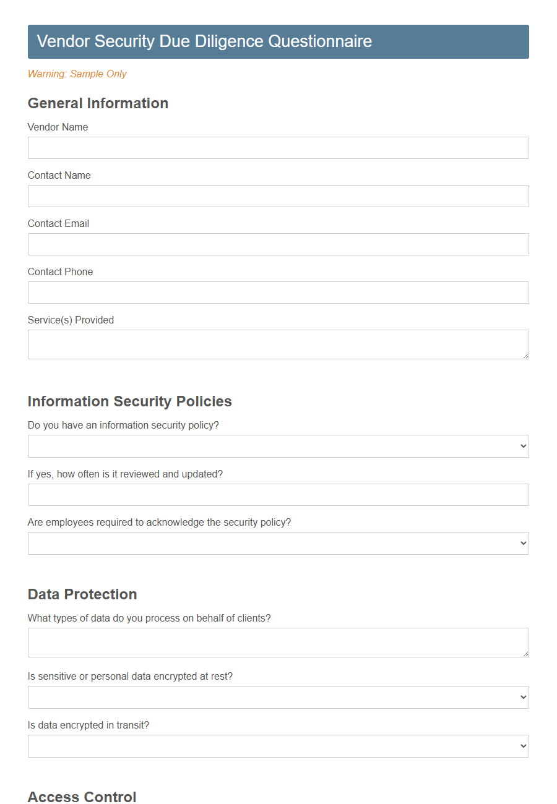557x804 pixels.
Task: Click the Service(s) Provided text area
Action: (278, 344)
